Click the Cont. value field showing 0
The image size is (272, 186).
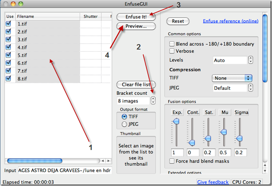point(193,152)
